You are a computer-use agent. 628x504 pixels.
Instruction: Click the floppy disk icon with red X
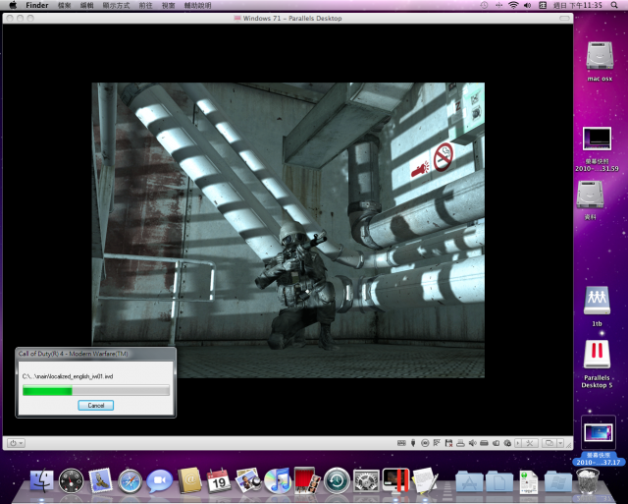(449, 443)
